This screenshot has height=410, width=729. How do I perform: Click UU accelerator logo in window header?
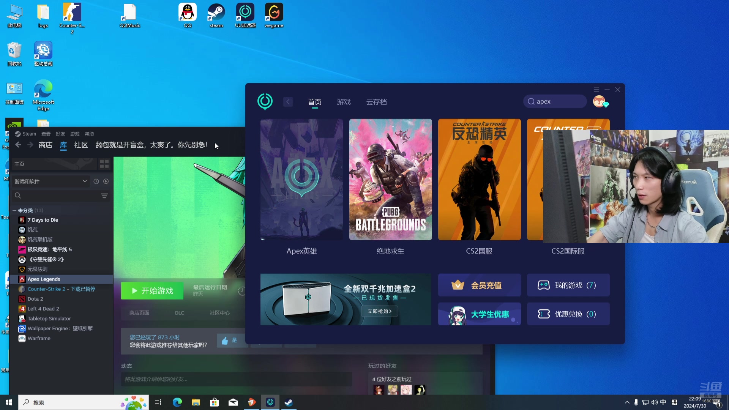pyautogui.click(x=265, y=101)
